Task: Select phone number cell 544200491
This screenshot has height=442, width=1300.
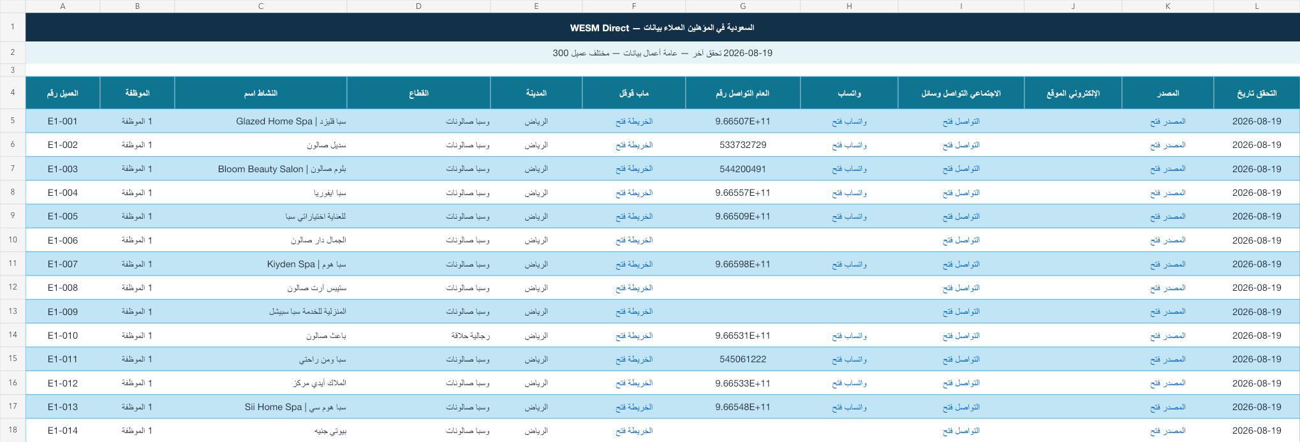Action: pos(743,169)
